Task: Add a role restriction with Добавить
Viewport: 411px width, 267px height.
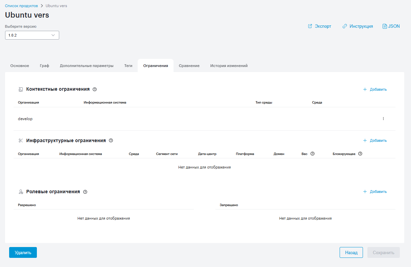Action: click(375, 192)
